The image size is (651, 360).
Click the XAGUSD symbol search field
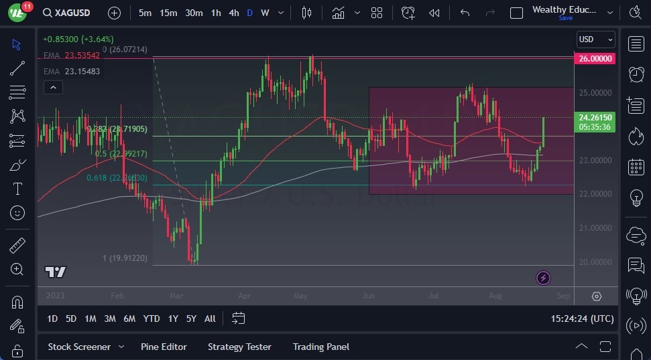(x=74, y=13)
